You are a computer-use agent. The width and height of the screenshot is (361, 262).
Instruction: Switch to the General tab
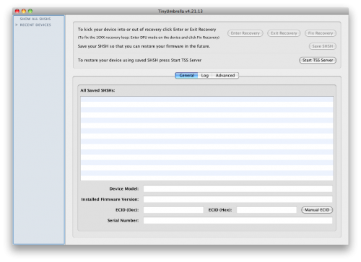click(186, 76)
